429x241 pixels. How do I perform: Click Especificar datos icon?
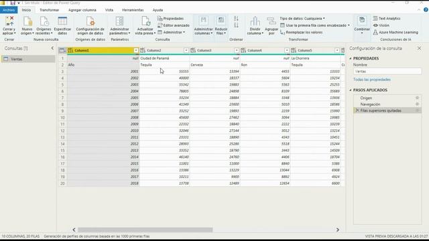pos(62,21)
